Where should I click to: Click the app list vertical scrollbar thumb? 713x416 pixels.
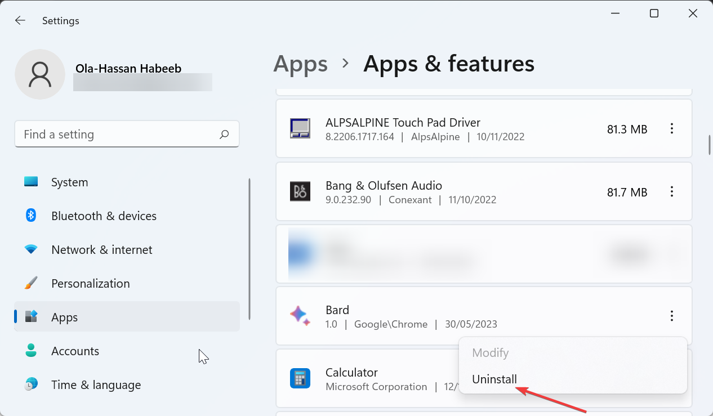(709, 145)
